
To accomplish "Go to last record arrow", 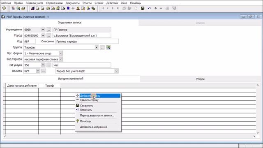I will point(118,8).
